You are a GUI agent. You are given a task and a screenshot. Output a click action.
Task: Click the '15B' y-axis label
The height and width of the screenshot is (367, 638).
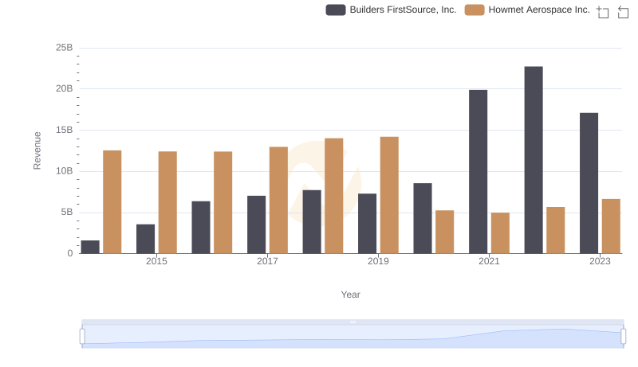(x=65, y=130)
